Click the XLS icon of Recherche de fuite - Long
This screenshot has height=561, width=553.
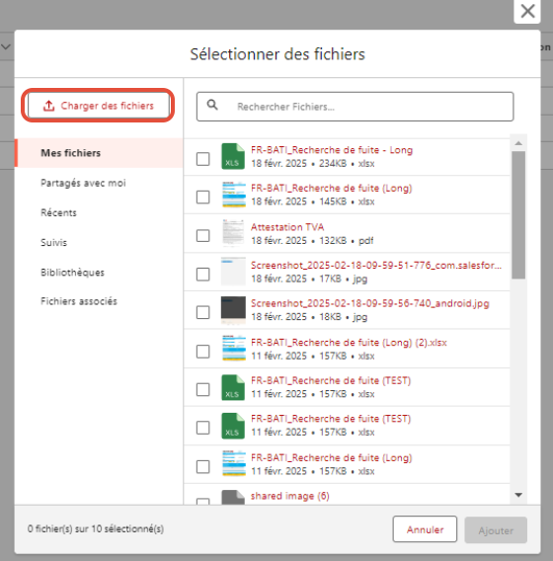coord(233,156)
